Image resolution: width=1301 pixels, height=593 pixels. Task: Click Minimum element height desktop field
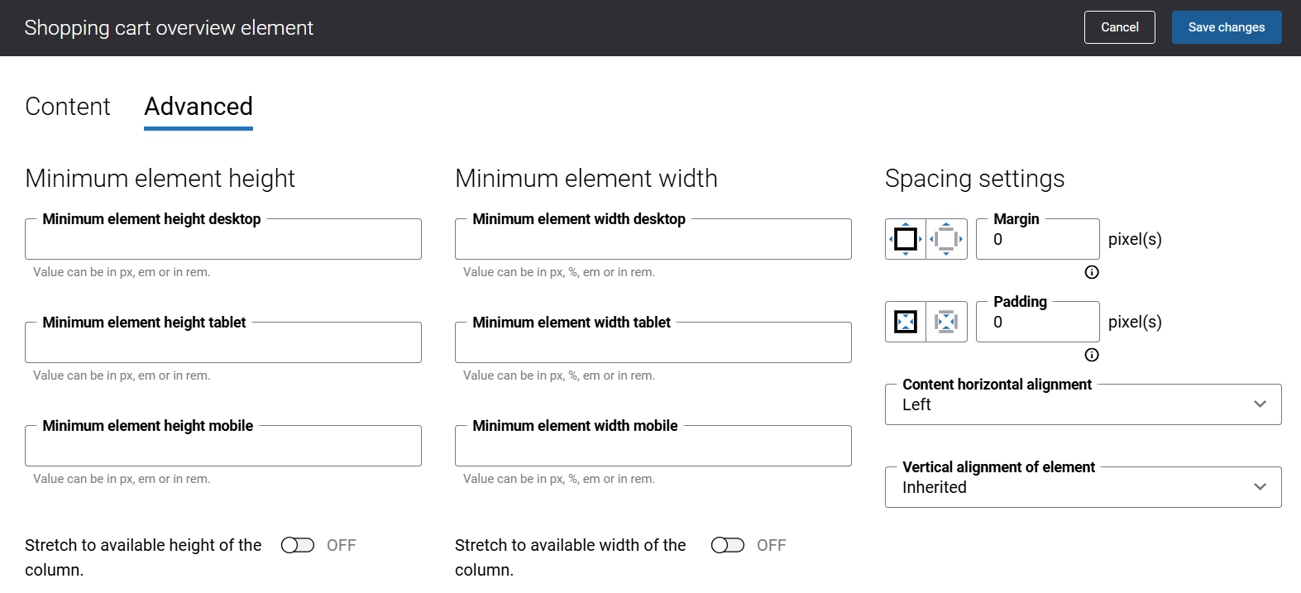coord(223,240)
